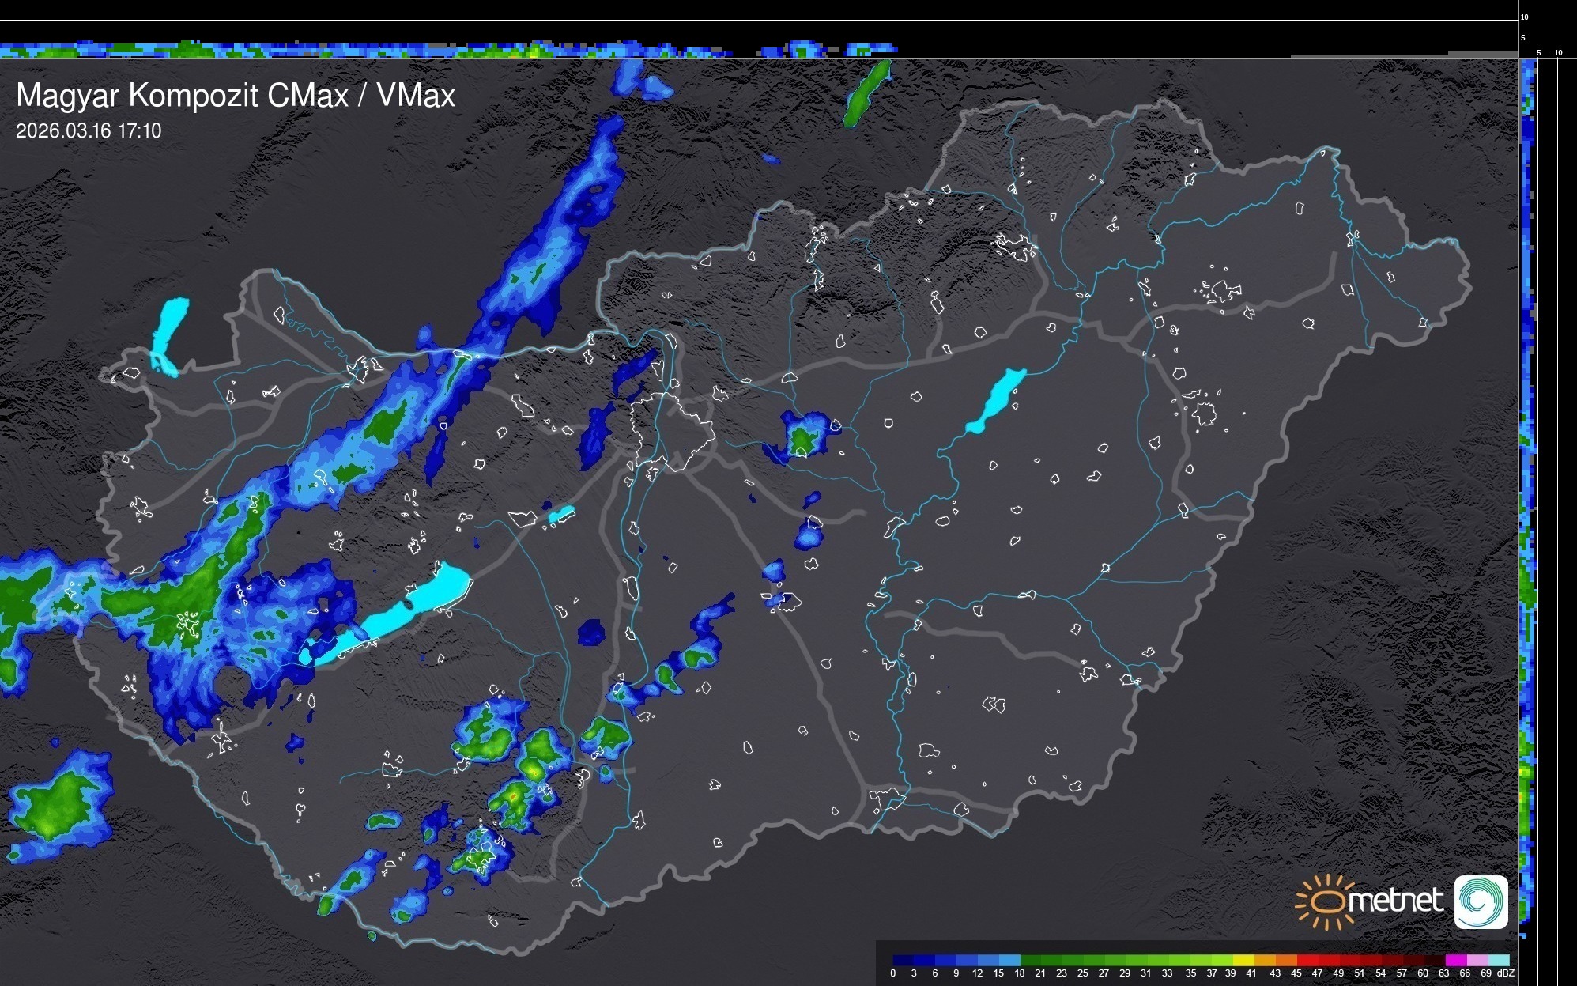
Task: Click the 2026.03.16 17:10 timestamp
Action: coord(89,131)
